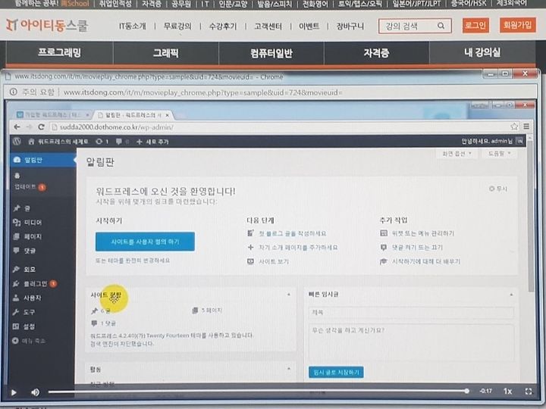Click the sudda2000.dothome.co.kr address bar
Image resolution: width=546 pixels, height=409 pixels.
pos(280,127)
